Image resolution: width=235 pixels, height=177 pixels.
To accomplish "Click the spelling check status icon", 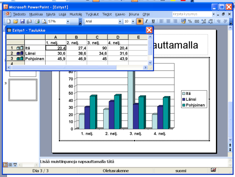I will pos(213,170).
